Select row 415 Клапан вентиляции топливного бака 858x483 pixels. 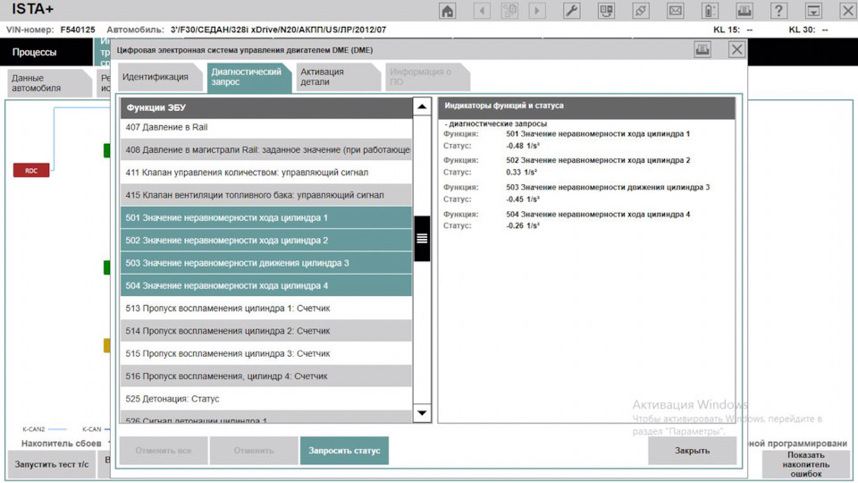click(266, 195)
